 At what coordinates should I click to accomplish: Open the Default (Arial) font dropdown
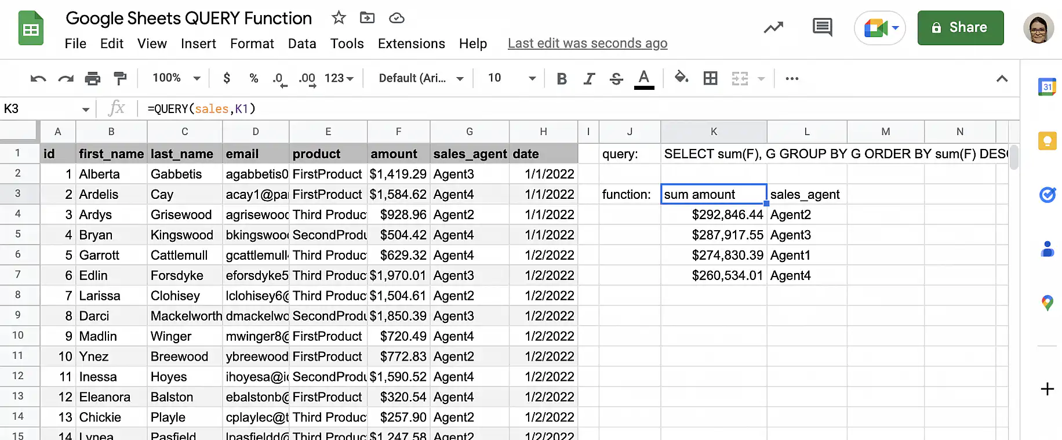(421, 78)
